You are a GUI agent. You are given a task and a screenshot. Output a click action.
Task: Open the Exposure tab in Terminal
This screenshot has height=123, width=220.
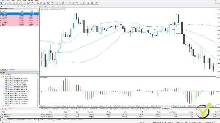click(x=11, y=120)
